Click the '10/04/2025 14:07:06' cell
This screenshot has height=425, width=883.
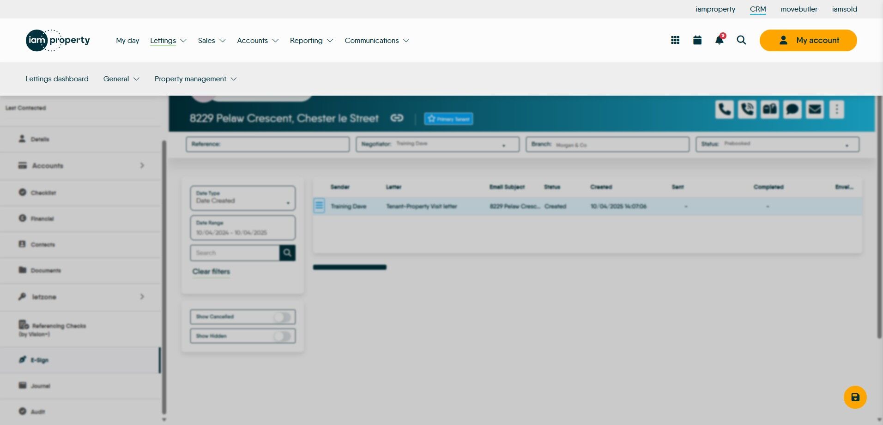click(x=618, y=206)
